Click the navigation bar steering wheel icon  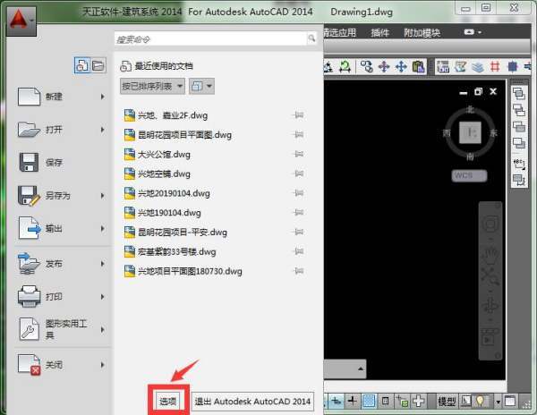tap(490, 224)
